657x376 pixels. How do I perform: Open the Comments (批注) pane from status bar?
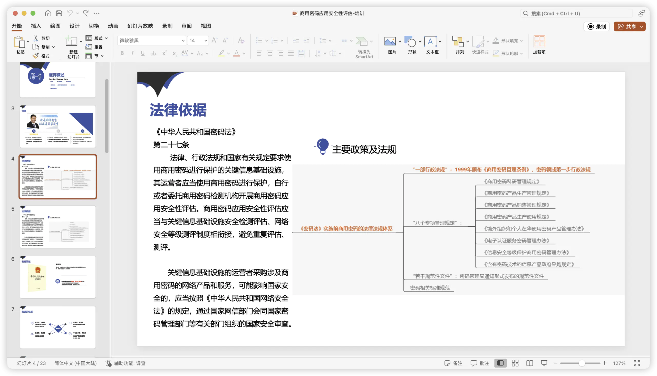(x=480, y=363)
